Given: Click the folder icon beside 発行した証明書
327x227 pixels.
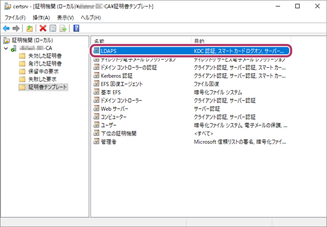Looking at the screenshot, I should [x=22, y=63].
